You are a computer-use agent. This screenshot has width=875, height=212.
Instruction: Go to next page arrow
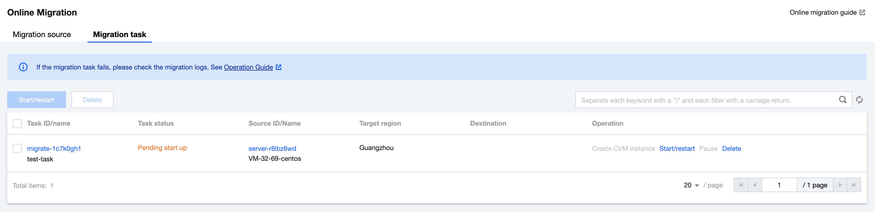[840, 185]
